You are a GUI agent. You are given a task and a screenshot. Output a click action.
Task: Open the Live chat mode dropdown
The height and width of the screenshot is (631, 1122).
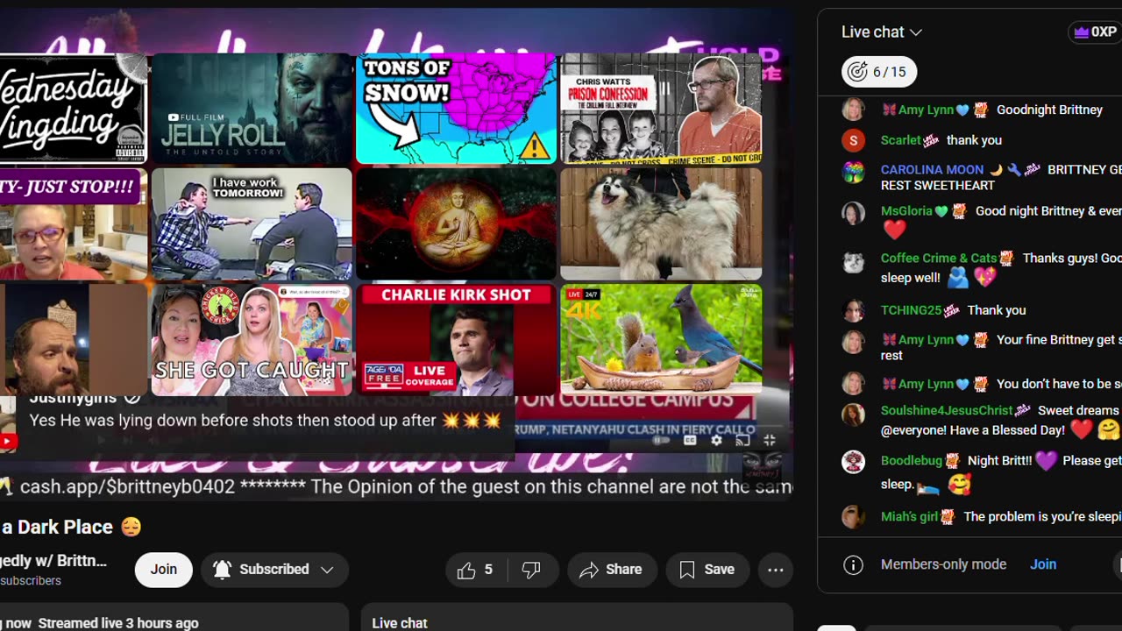click(x=881, y=32)
